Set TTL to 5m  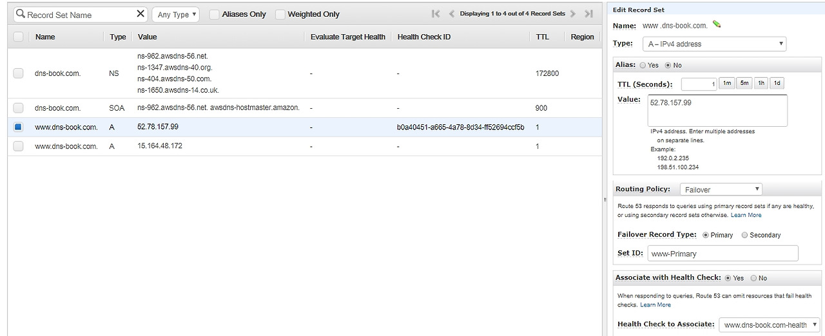point(744,84)
